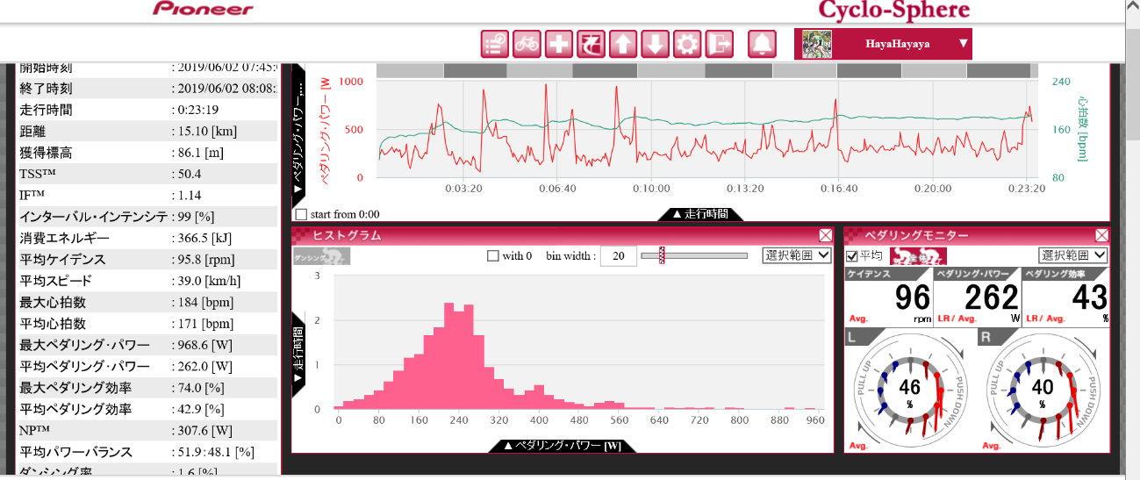
Task: Close the ヒストグラム panel
Action: click(826, 235)
